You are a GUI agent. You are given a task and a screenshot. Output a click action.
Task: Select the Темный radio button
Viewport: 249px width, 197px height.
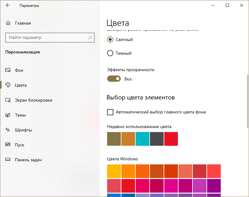point(110,53)
